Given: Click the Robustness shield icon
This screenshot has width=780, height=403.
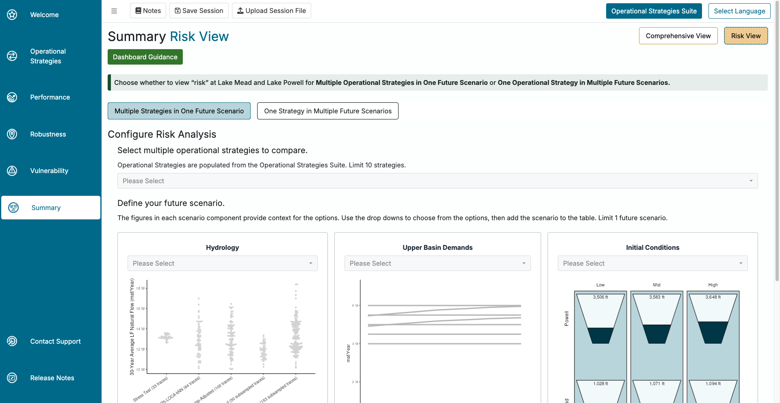Looking at the screenshot, I should 12,134.
